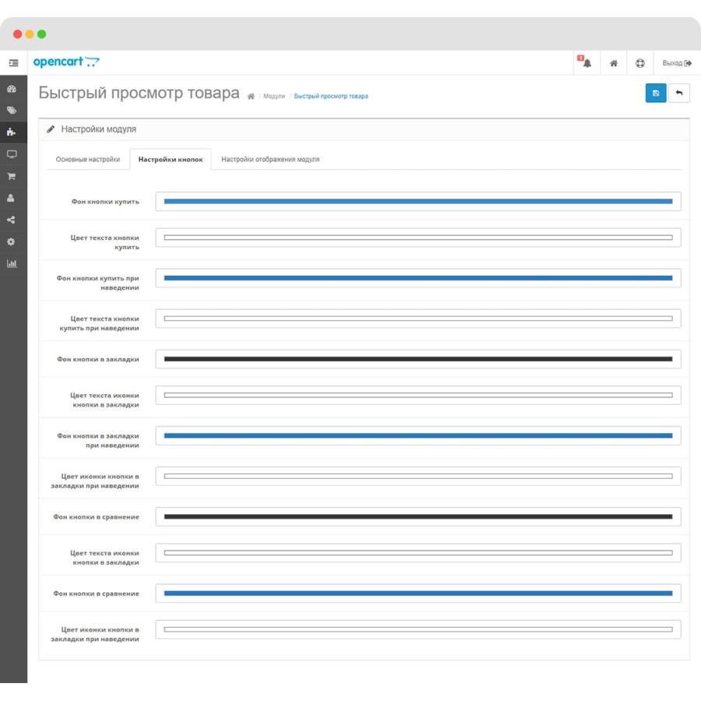
Task: Pick color for Фон кнопки в закладки при наведении
Action: [x=418, y=436]
